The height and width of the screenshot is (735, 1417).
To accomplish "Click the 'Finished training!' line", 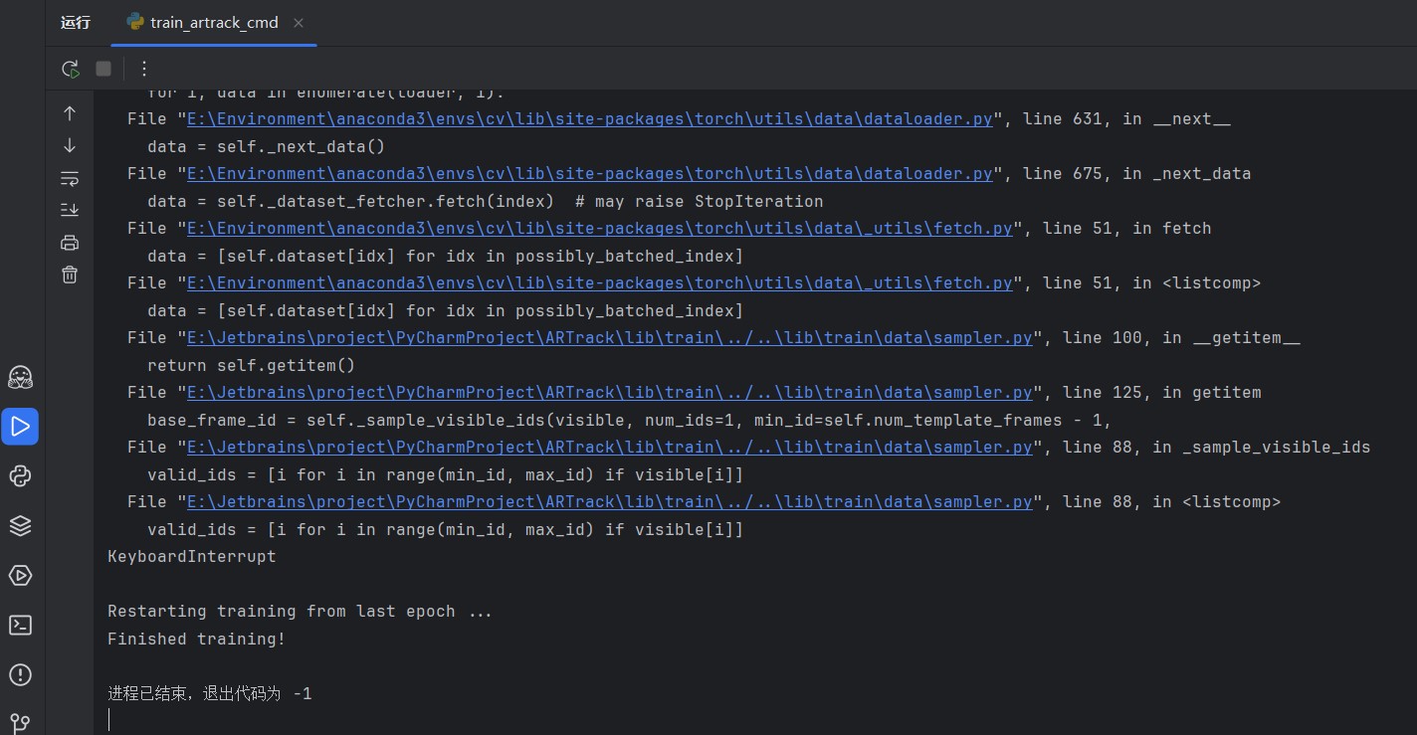I will coord(197,640).
